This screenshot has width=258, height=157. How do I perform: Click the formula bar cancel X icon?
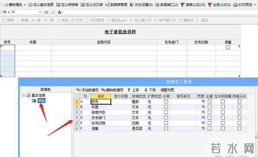tap(46, 12)
